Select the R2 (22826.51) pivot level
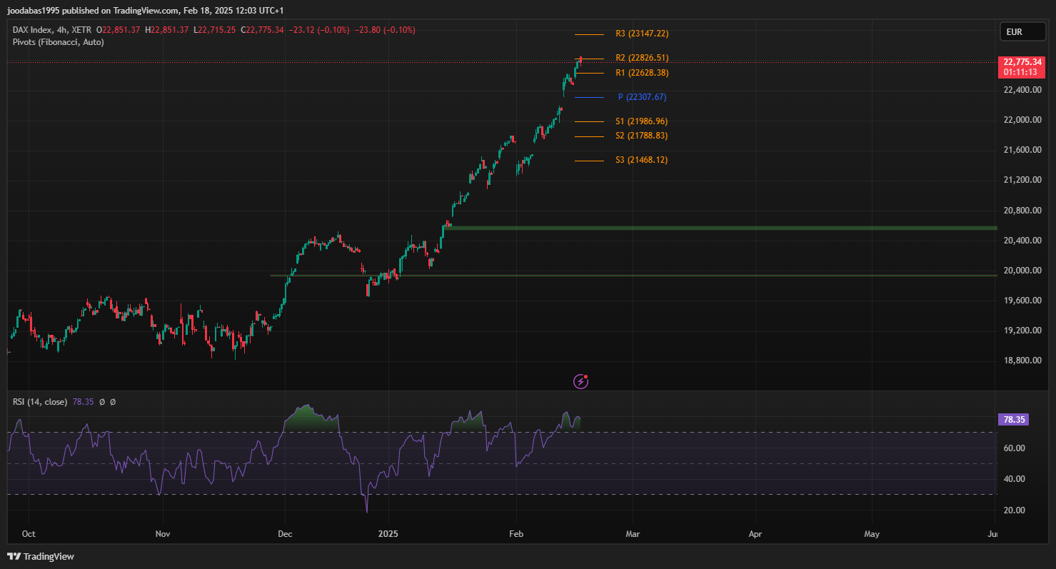 pyautogui.click(x=641, y=58)
